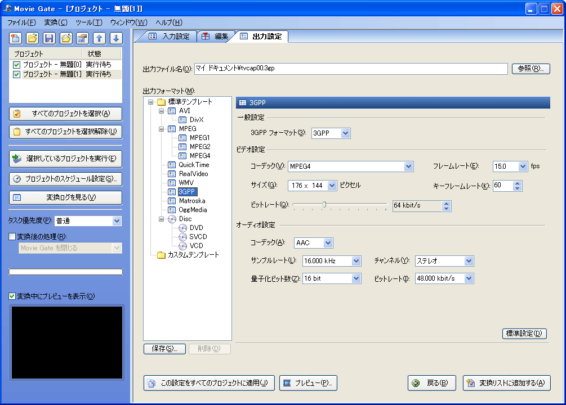This screenshot has height=405, width=566.
Task: Open the ウィンドウ menu
Action: 129,22
